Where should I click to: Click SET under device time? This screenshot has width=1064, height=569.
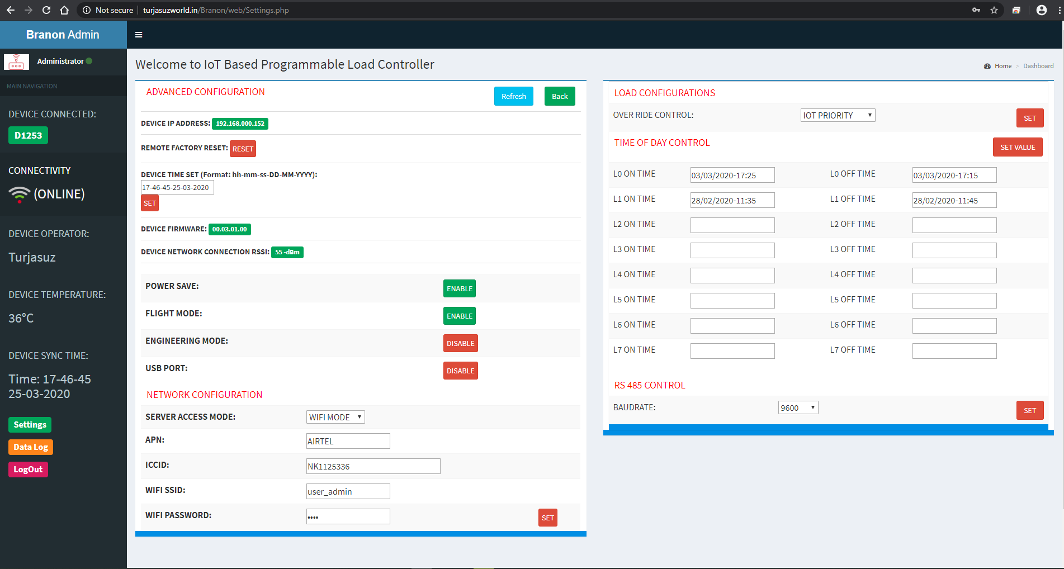(150, 203)
